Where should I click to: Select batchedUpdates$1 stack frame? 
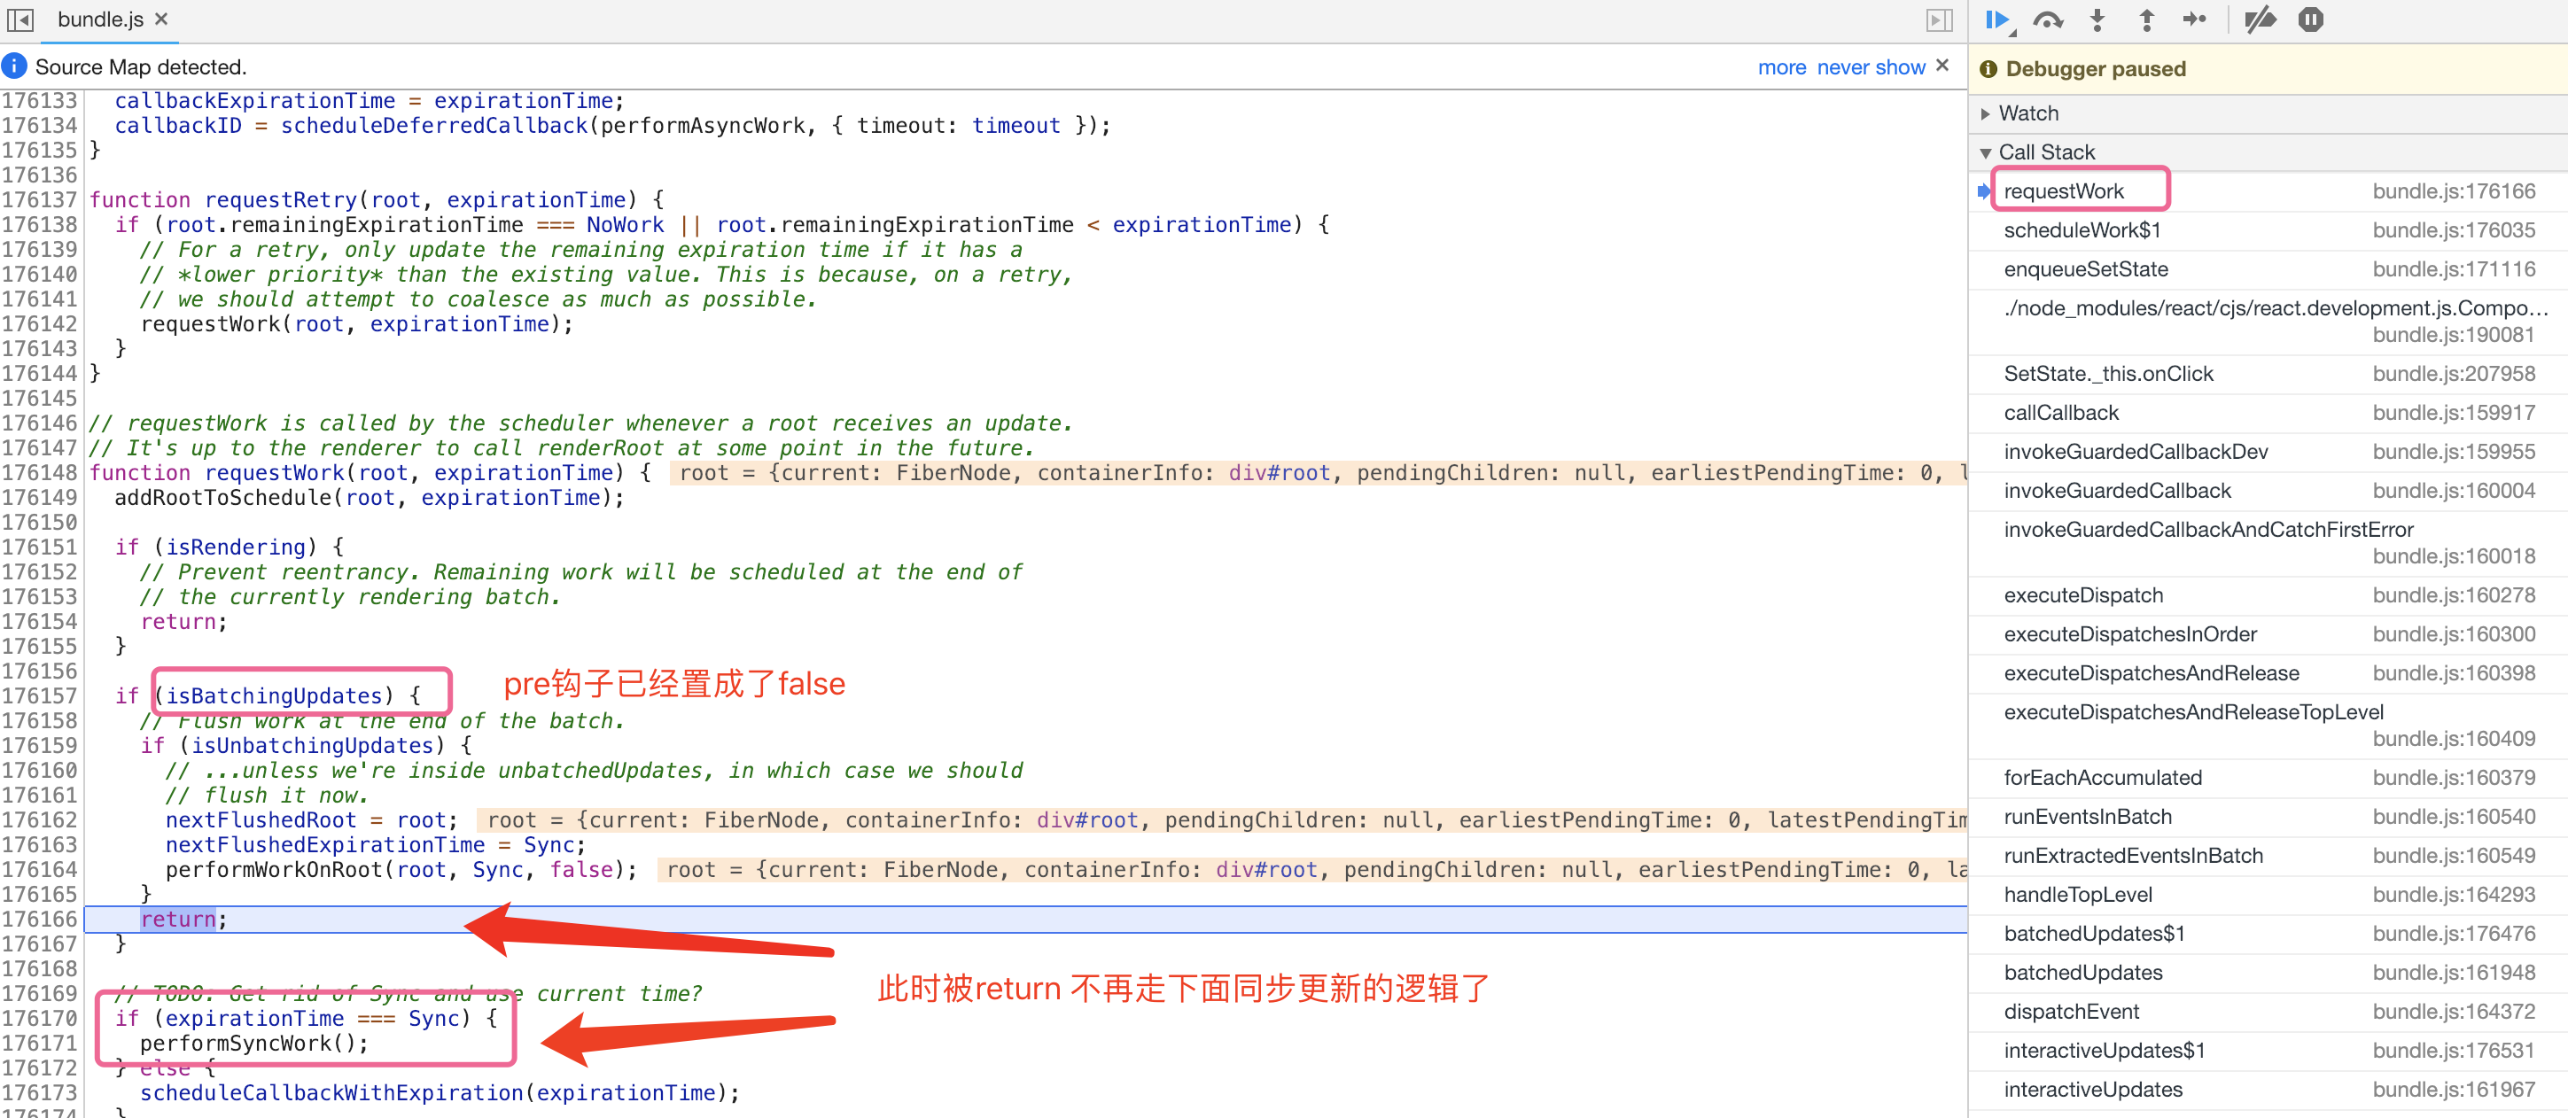pyautogui.click(x=2268, y=934)
